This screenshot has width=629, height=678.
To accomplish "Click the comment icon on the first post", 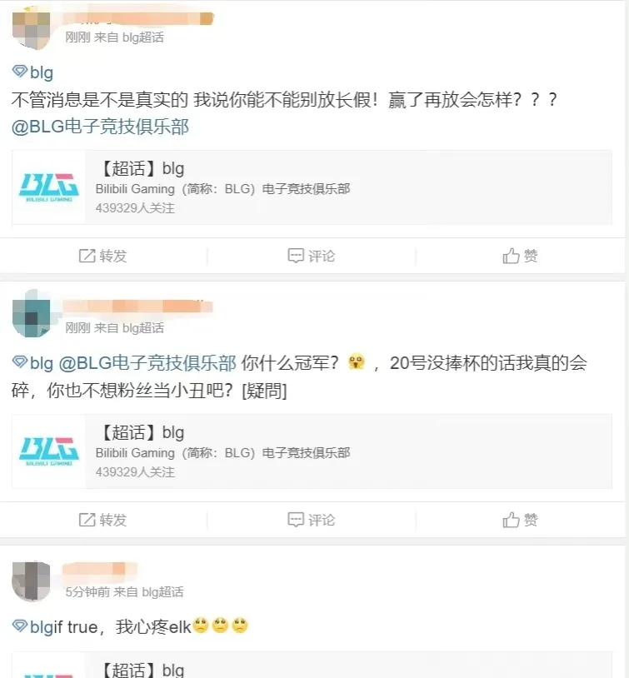I will tap(296, 256).
